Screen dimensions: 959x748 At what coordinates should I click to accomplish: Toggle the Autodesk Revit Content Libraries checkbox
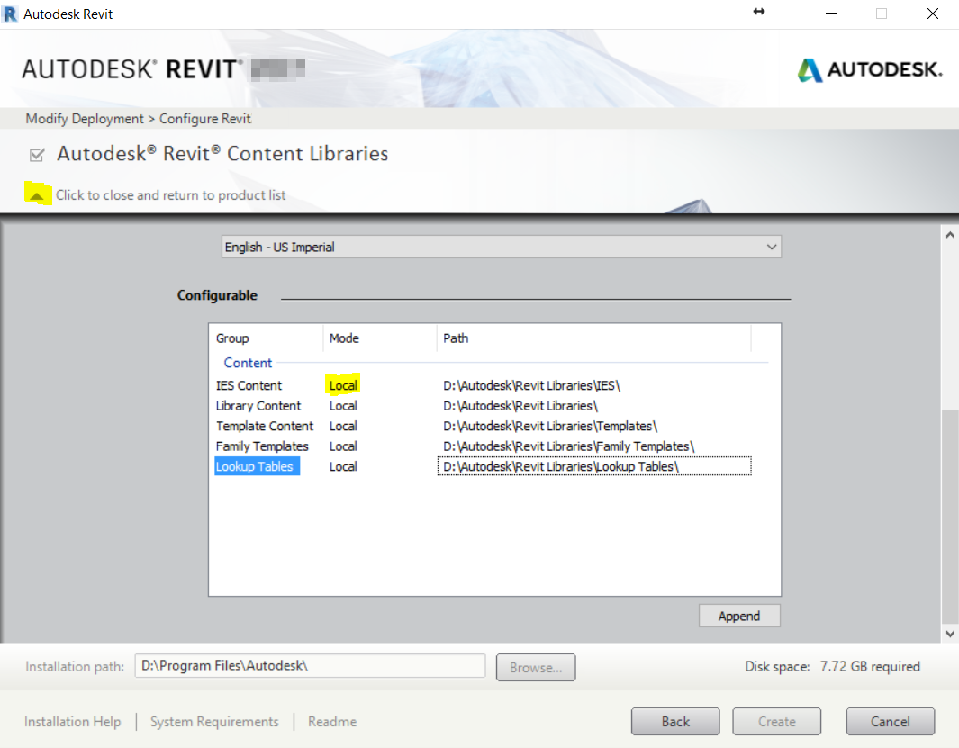pyautogui.click(x=37, y=155)
